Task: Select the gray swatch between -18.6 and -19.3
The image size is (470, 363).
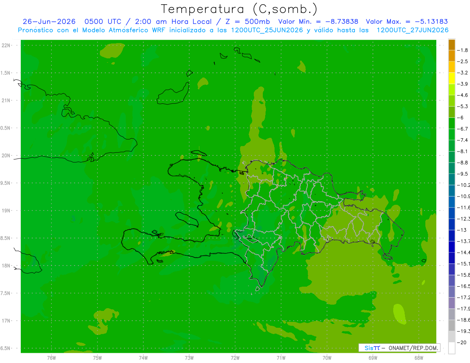Action: 452,325
